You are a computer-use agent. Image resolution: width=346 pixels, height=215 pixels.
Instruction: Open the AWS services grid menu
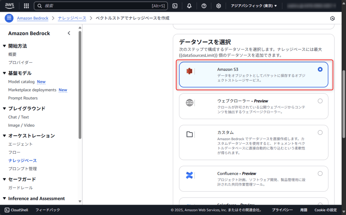[x=26, y=6]
